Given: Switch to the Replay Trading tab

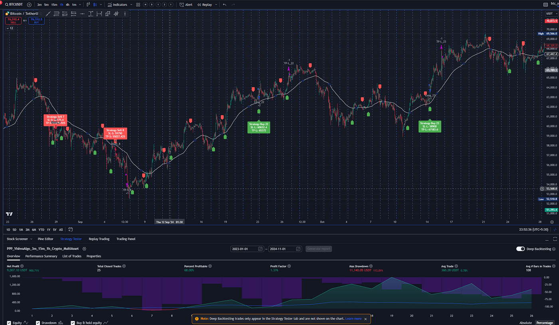Looking at the screenshot, I should 99,239.
